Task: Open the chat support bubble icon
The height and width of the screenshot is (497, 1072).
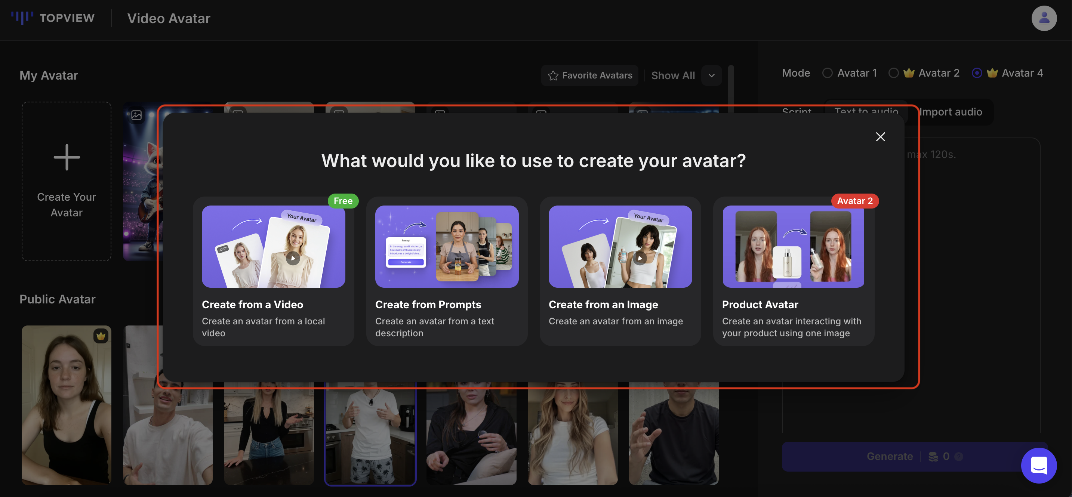Action: [1038, 466]
